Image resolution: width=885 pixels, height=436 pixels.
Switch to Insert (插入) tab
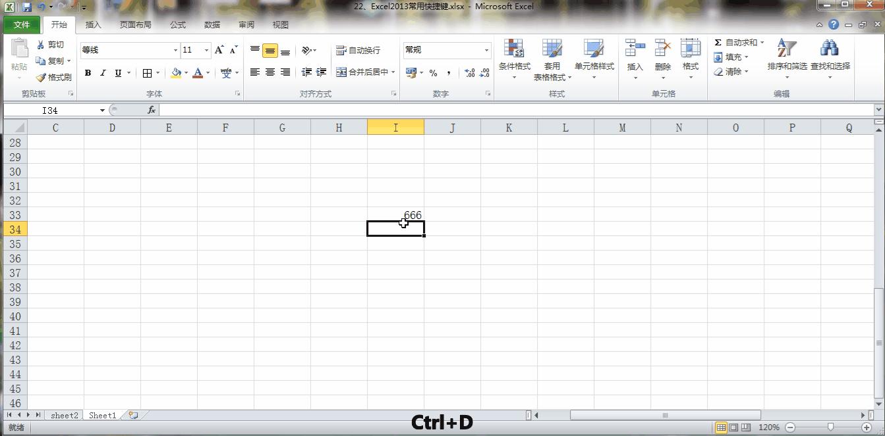94,25
